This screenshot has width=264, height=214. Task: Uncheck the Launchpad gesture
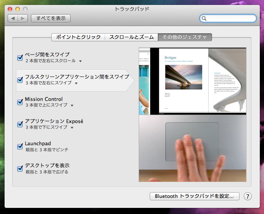point(20,146)
